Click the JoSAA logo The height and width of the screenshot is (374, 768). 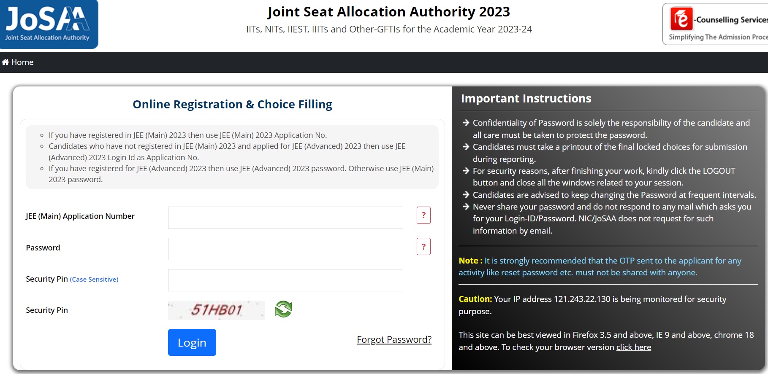coord(49,24)
